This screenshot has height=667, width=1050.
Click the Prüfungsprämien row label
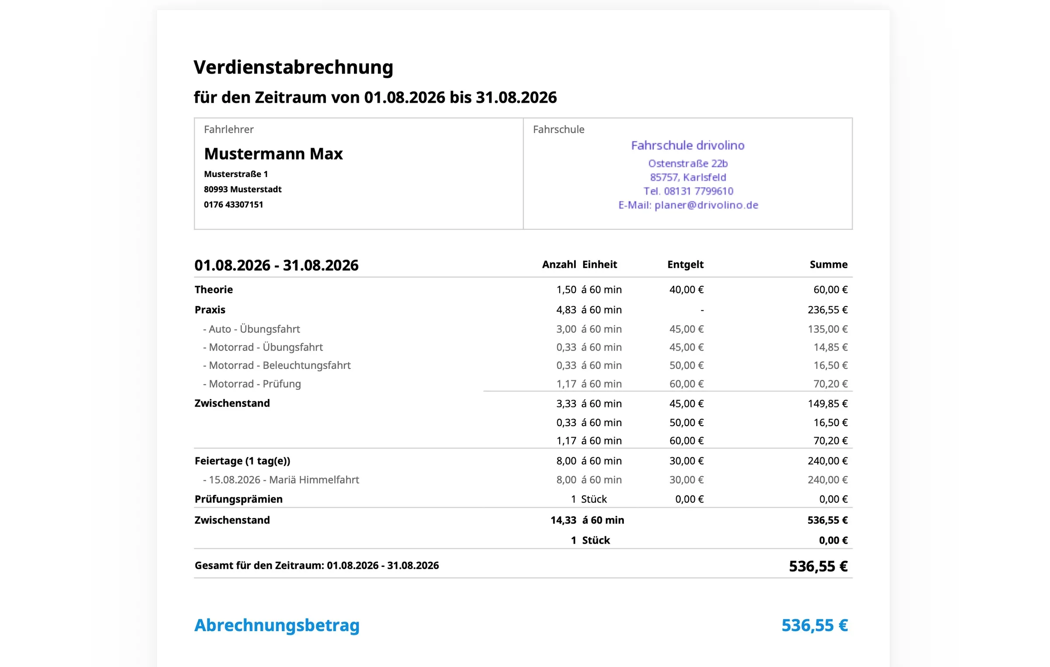click(238, 499)
